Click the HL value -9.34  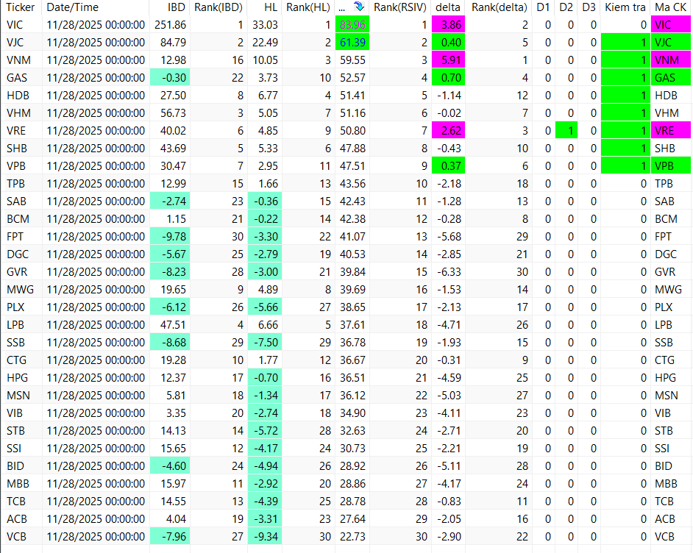(265, 537)
